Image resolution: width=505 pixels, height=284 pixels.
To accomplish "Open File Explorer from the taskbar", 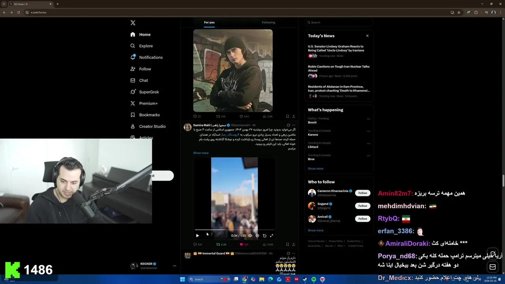I will (262, 279).
